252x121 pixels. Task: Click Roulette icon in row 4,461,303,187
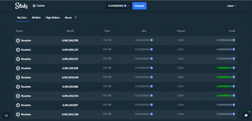[x=18, y=105]
